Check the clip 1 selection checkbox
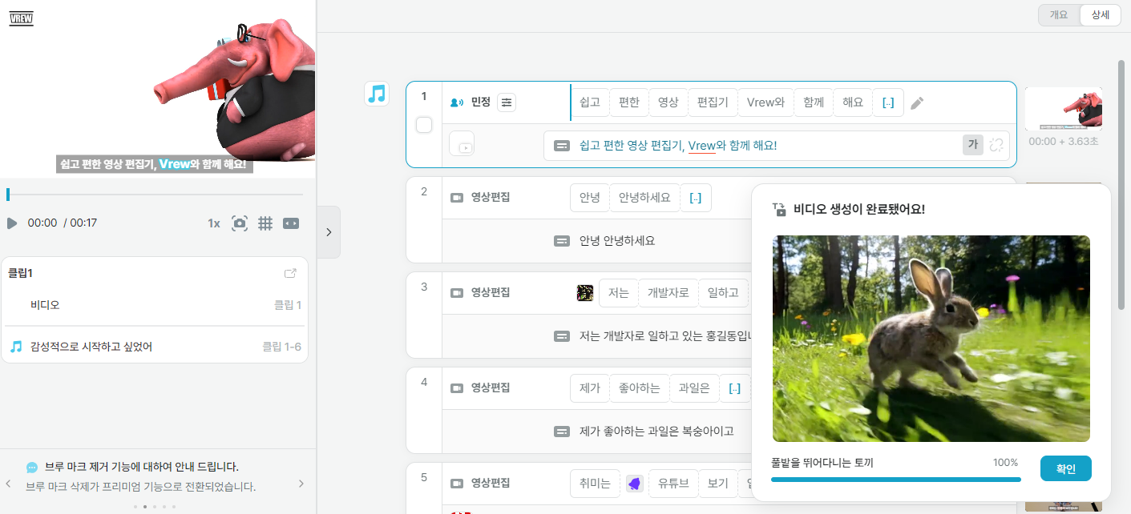1131x514 pixels. coord(424,125)
